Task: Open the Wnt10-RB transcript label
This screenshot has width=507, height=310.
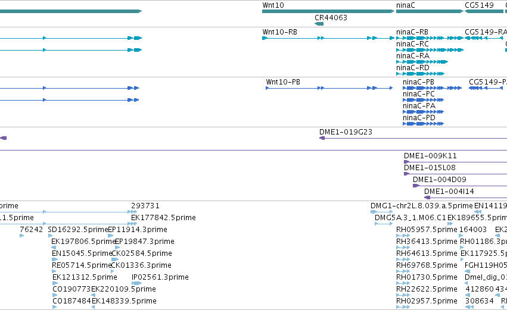Action: pos(279,32)
